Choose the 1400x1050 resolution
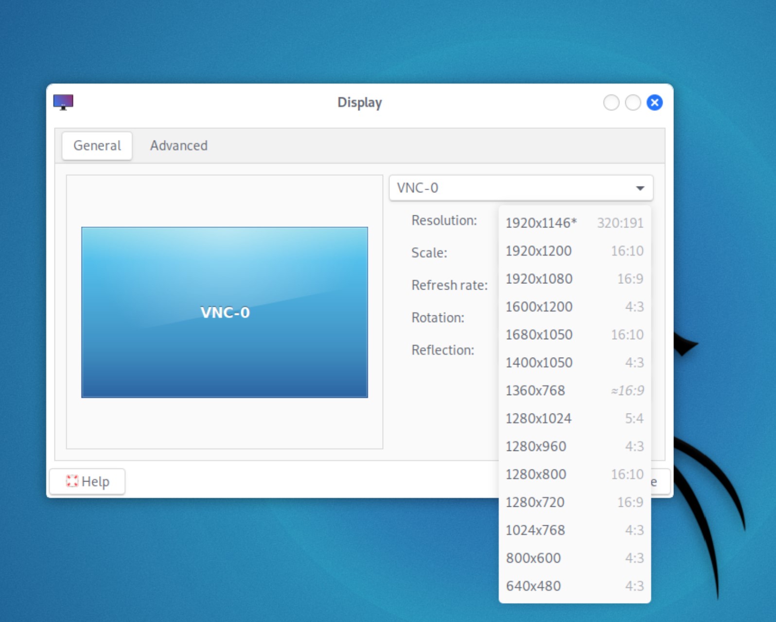776x622 pixels. click(574, 363)
